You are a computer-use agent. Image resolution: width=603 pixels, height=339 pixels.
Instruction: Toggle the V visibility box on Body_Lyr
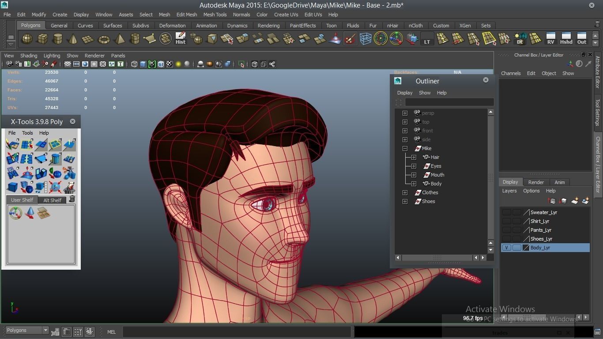click(506, 248)
